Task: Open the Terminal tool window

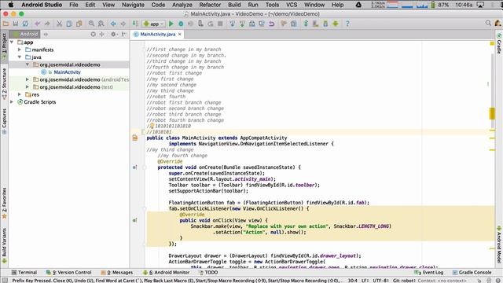Action: [24, 273]
